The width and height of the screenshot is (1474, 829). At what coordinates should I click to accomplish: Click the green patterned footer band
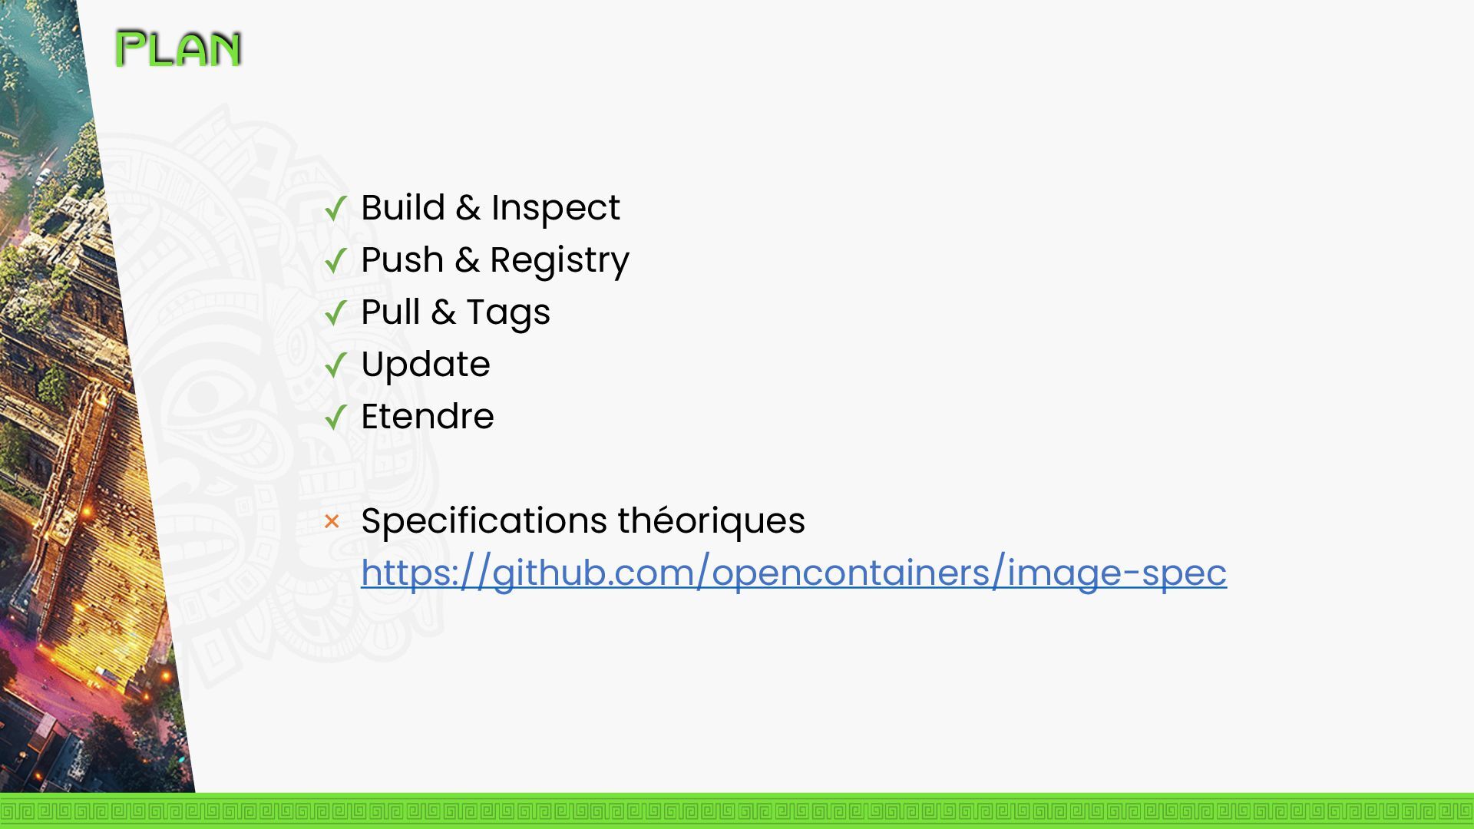(x=737, y=811)
